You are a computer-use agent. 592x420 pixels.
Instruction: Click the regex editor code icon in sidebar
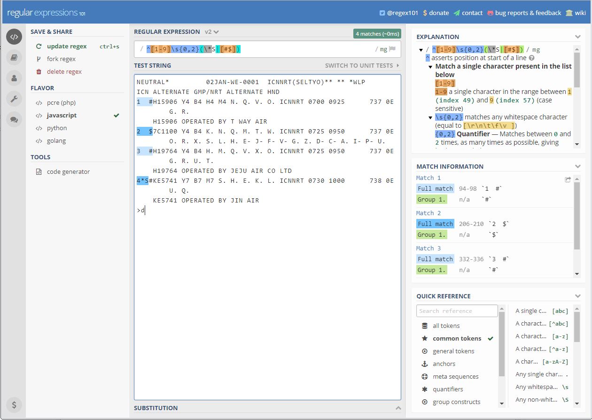[14, 37]
